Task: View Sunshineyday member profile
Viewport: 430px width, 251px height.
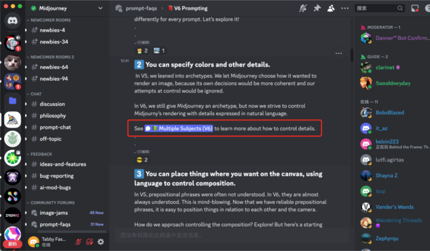Action: pos(393,83)
